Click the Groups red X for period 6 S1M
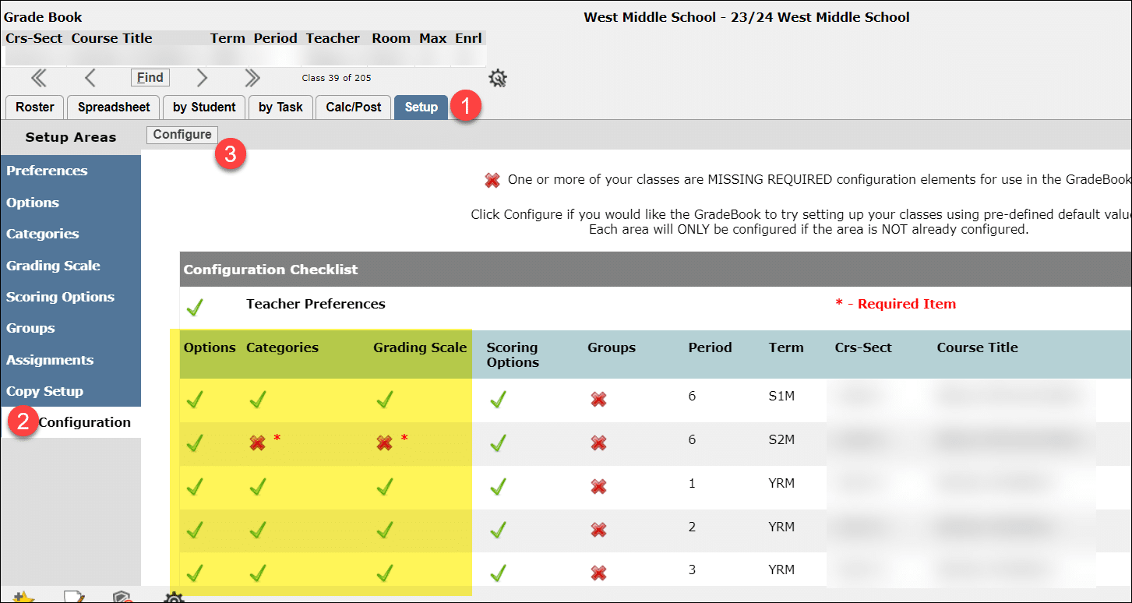 coord(598,400)
